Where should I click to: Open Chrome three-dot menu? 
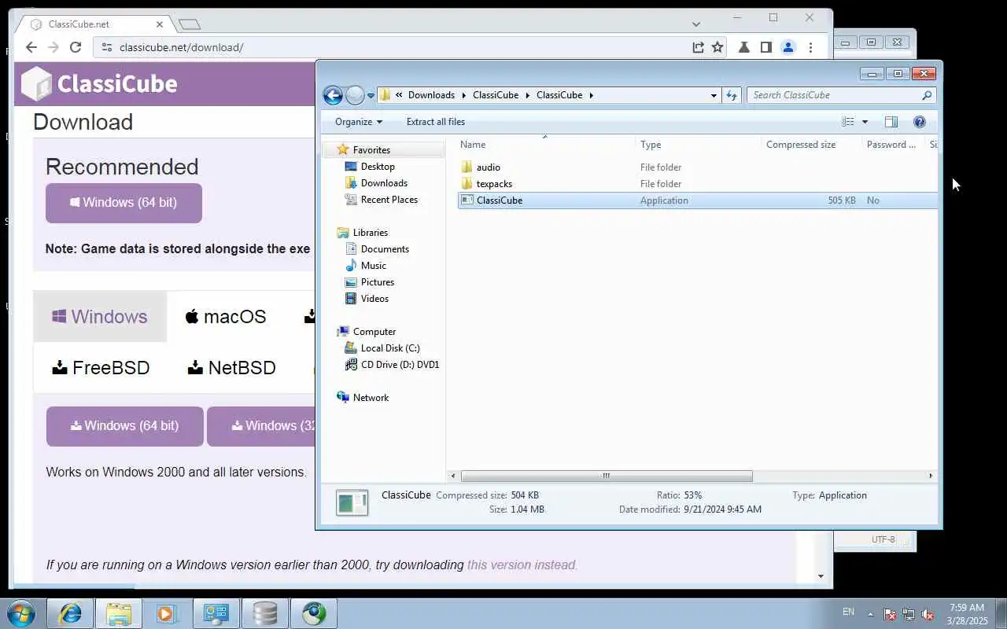pos(810,47)
